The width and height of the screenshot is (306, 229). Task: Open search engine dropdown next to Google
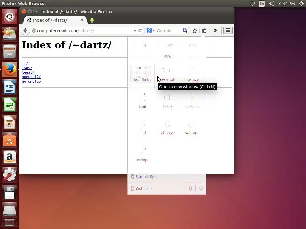click(154, 31)
